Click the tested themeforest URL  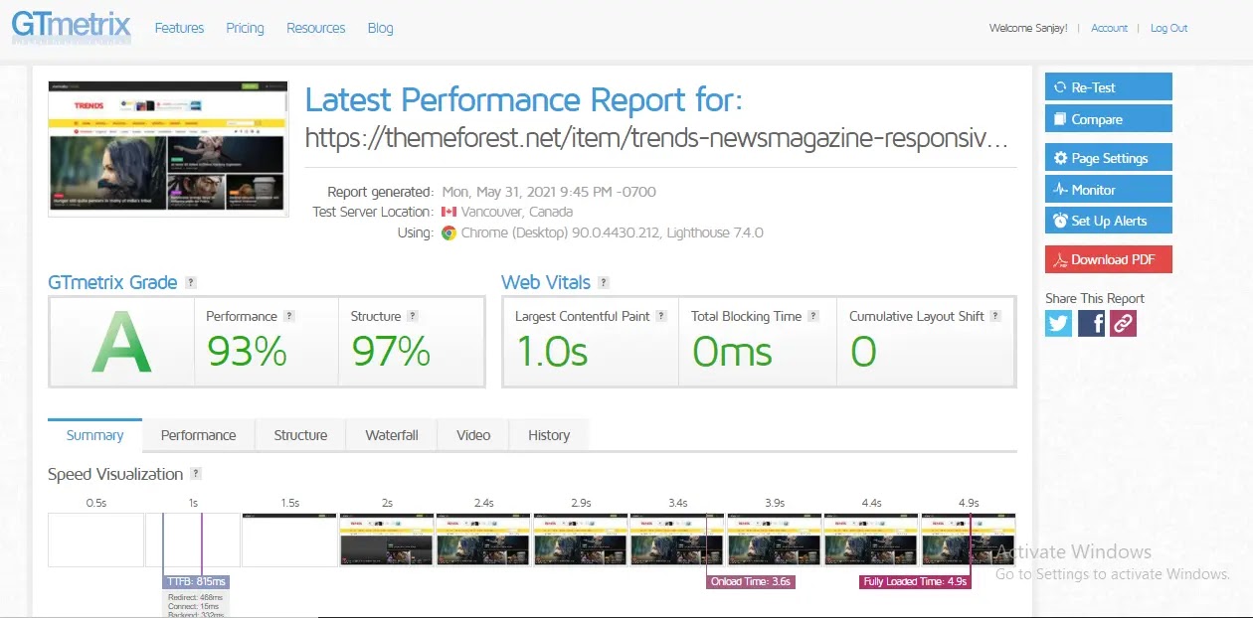657,138
